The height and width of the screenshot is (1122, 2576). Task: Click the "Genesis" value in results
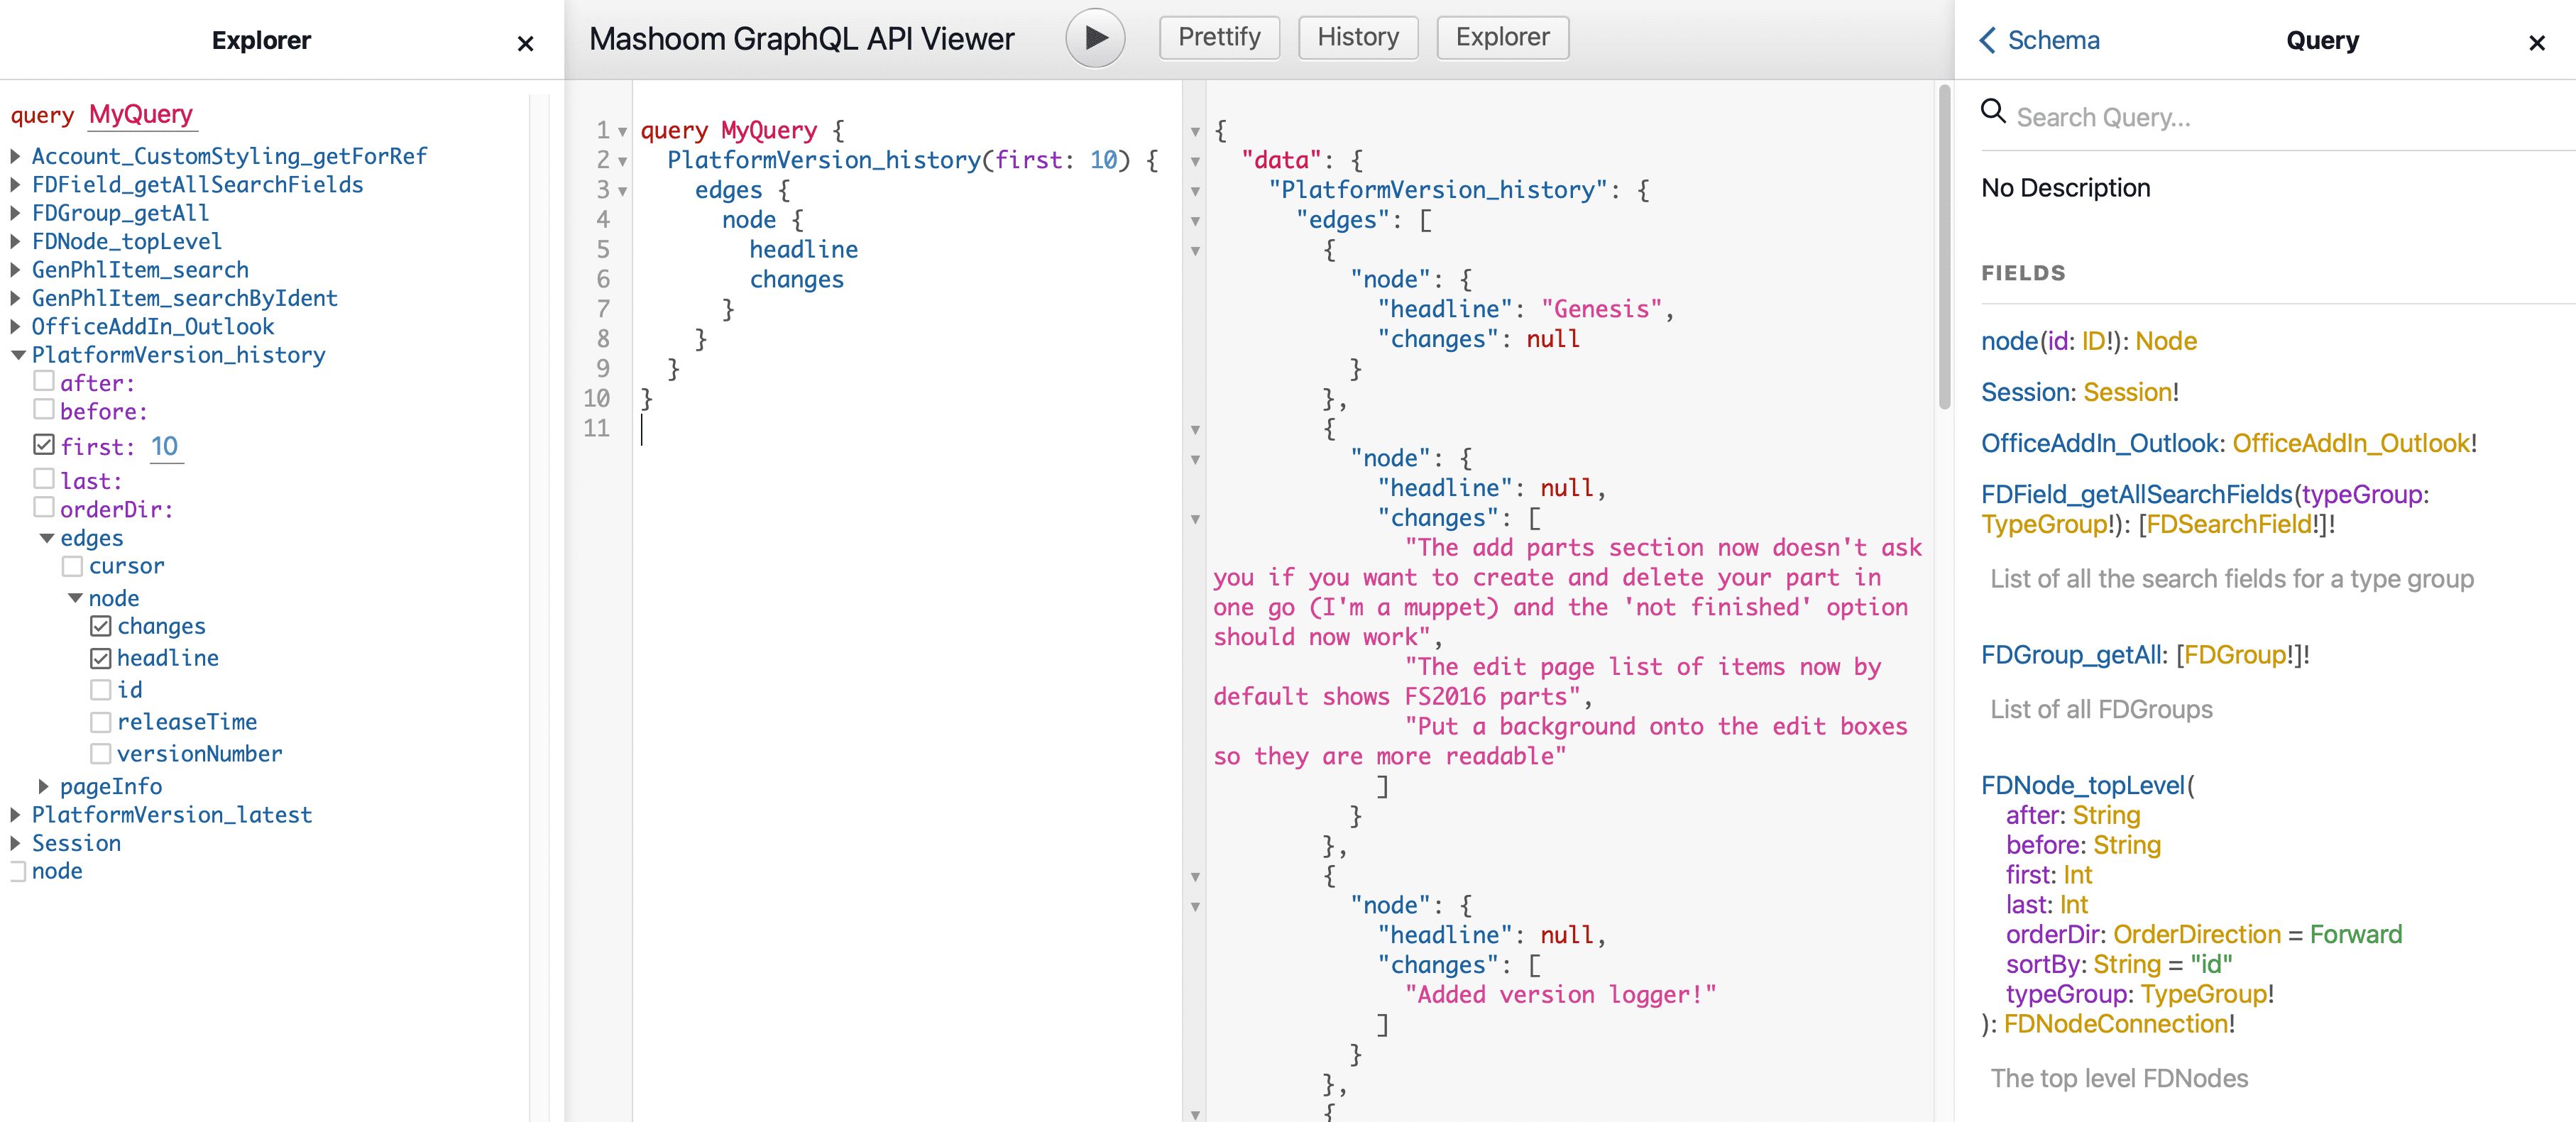(1601, 309)
